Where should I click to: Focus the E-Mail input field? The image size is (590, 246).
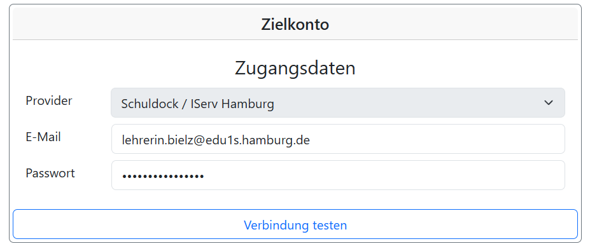pyautogui.click(x=338, y=139)
